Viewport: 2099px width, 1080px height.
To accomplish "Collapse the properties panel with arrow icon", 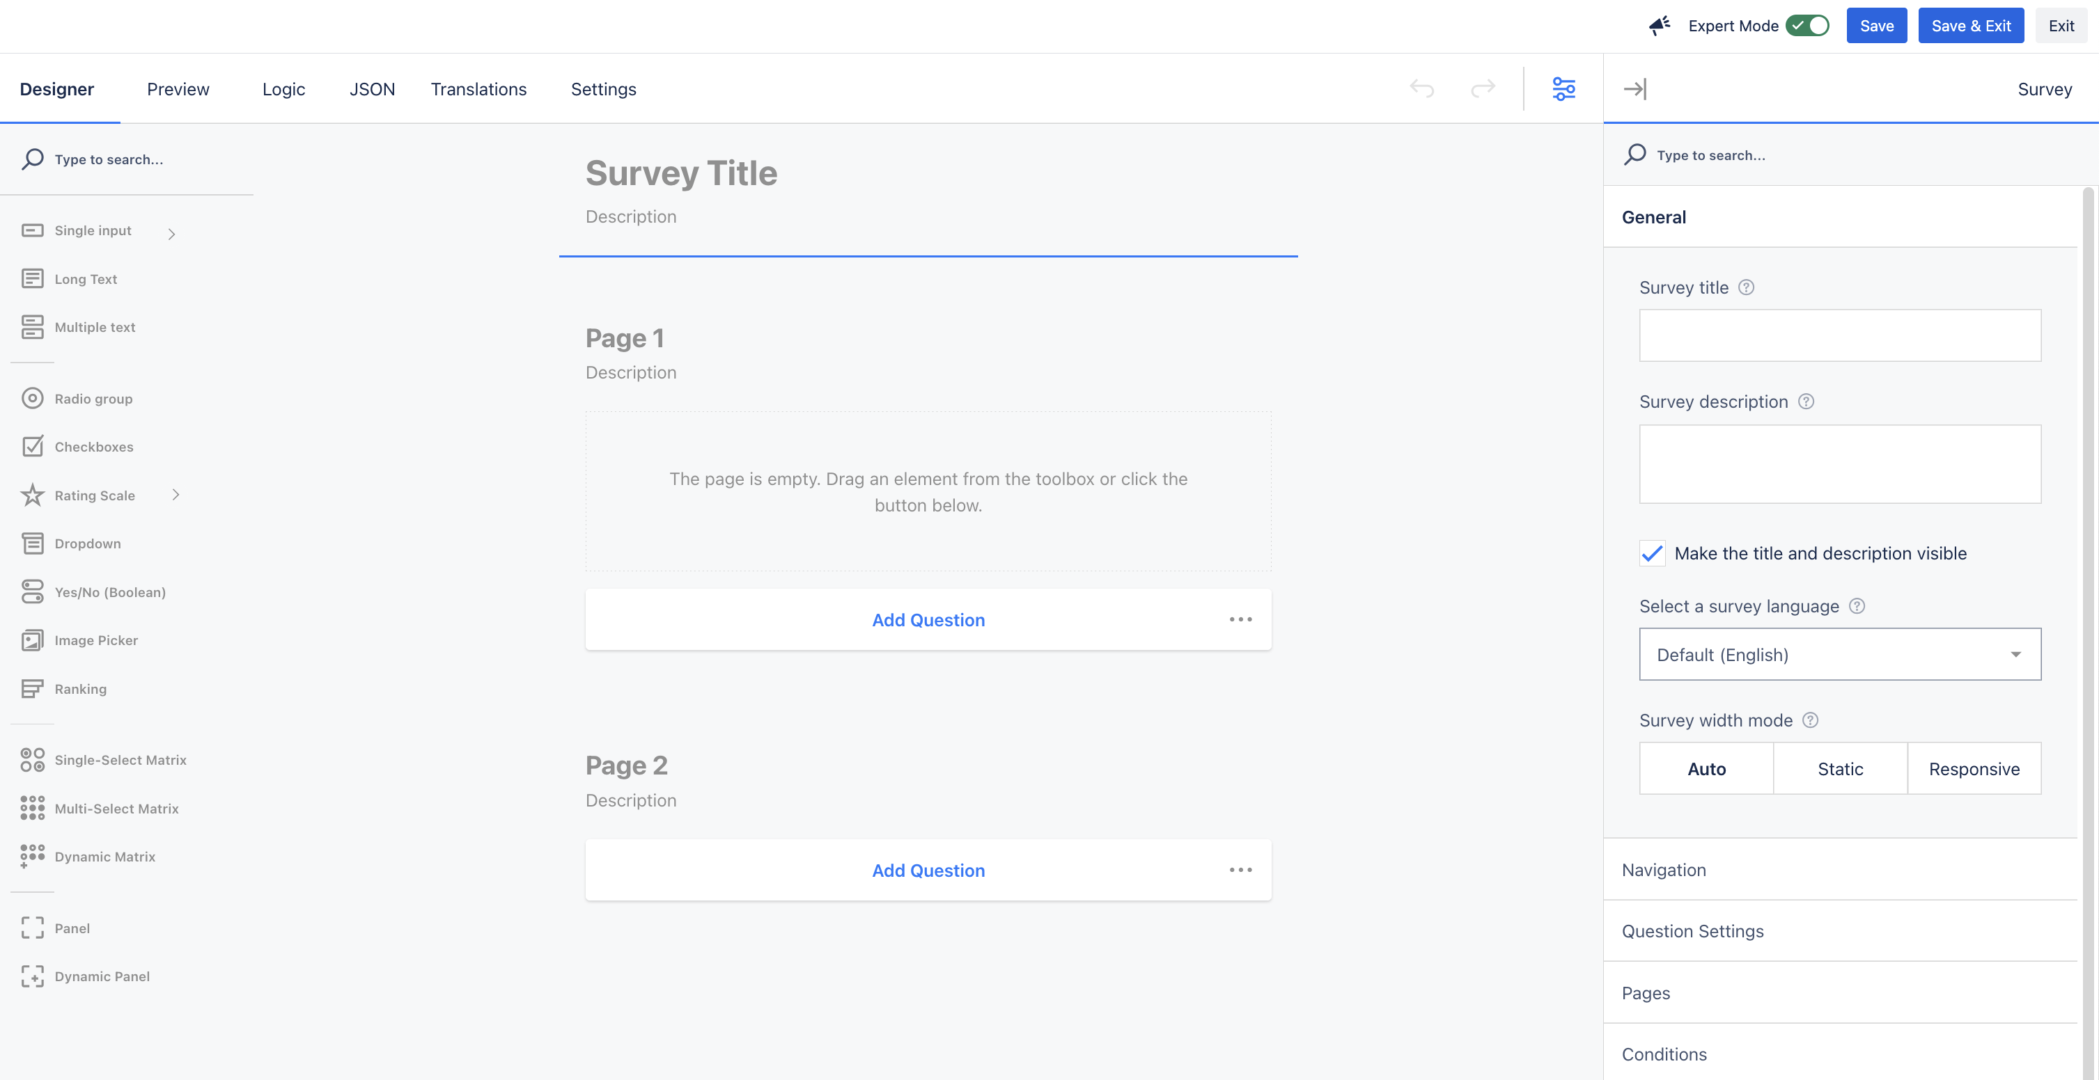I will (1634, 89).
